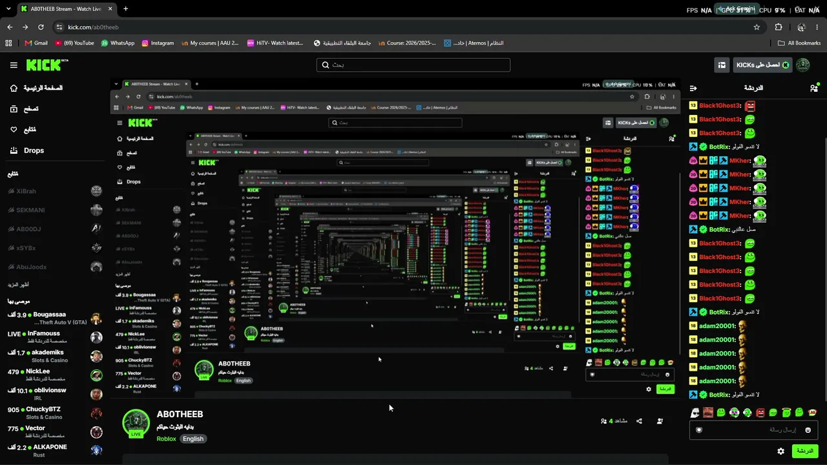Open the WhatsApp bookmark

(x=118, y=43)
